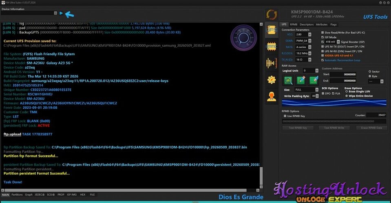Click the Test RPMB Key button
This screenshot has height=203, width=391.
[x=298, y=128]
